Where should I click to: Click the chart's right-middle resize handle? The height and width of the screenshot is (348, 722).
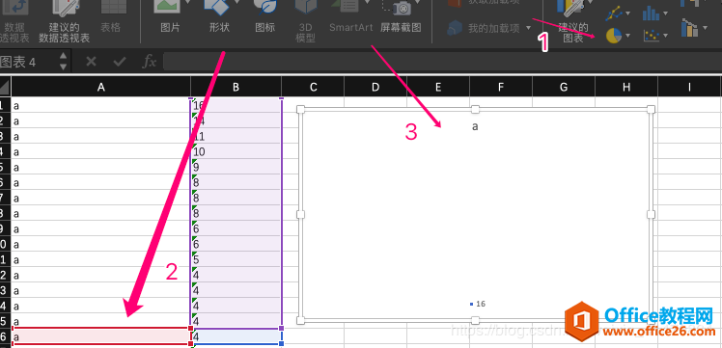point(651,214)
